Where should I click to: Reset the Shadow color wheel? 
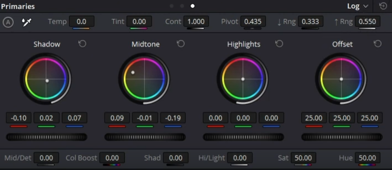(x=82, y=44)
